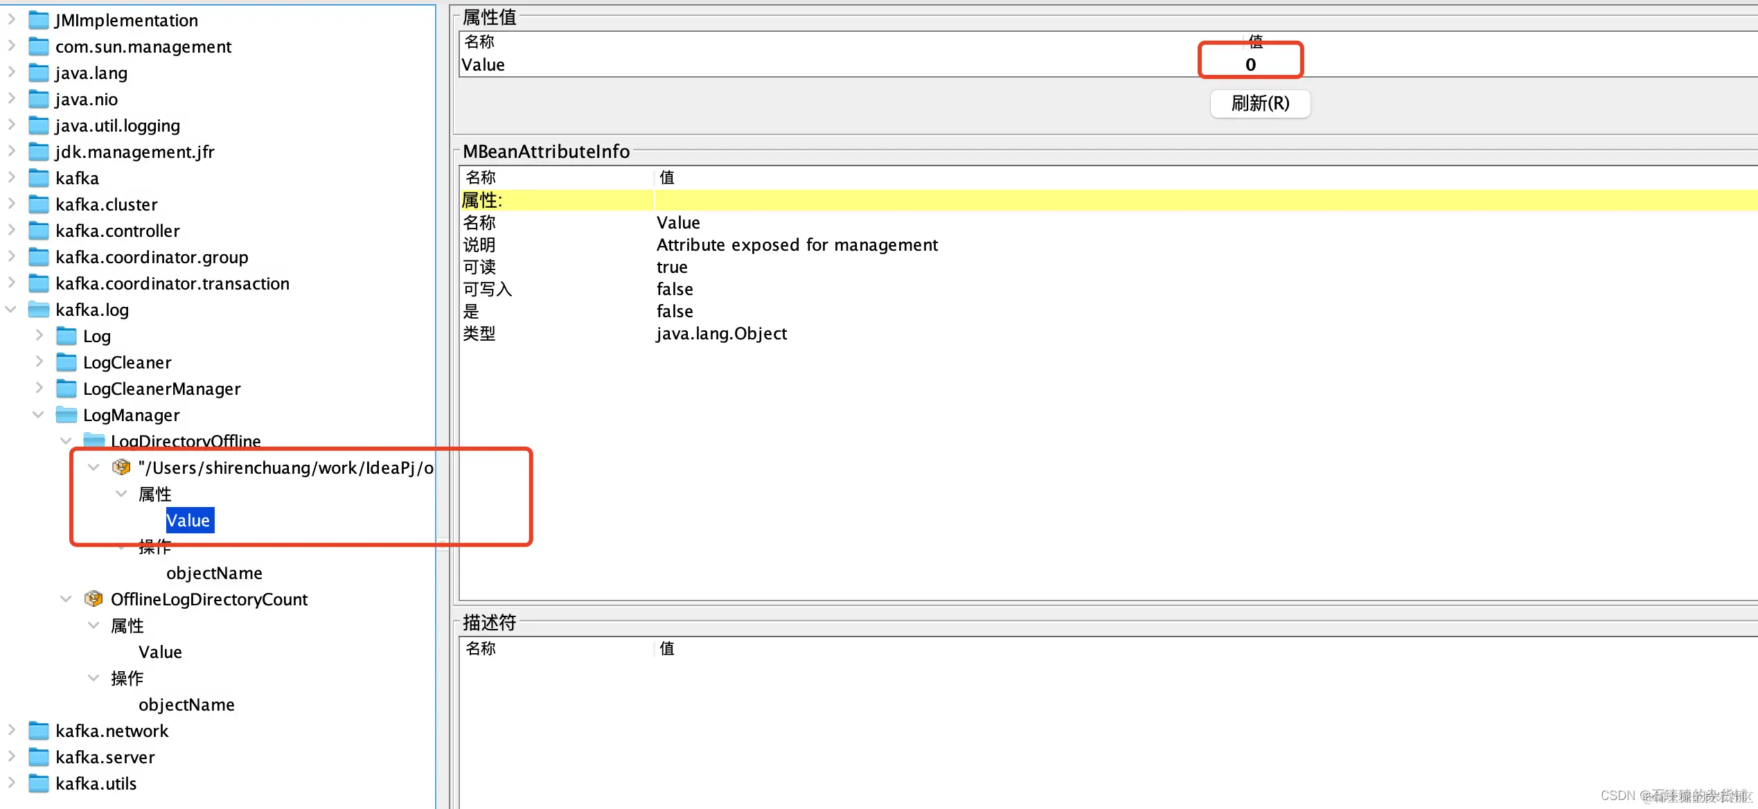The height and width of the screenshot is (809, 1758).
Task: Expand the kafka.controller tree node
Action: (11, 231)
